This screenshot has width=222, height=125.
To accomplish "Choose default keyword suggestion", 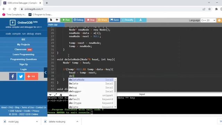I will [91, 99].
